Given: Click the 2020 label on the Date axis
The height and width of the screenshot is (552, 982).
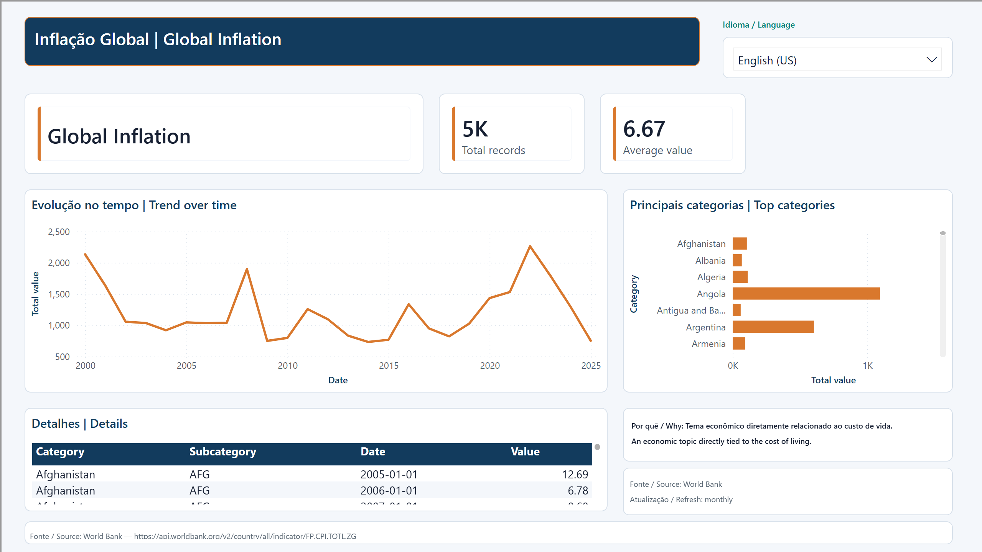Looking at the screenshot, I should click(490, 366).
